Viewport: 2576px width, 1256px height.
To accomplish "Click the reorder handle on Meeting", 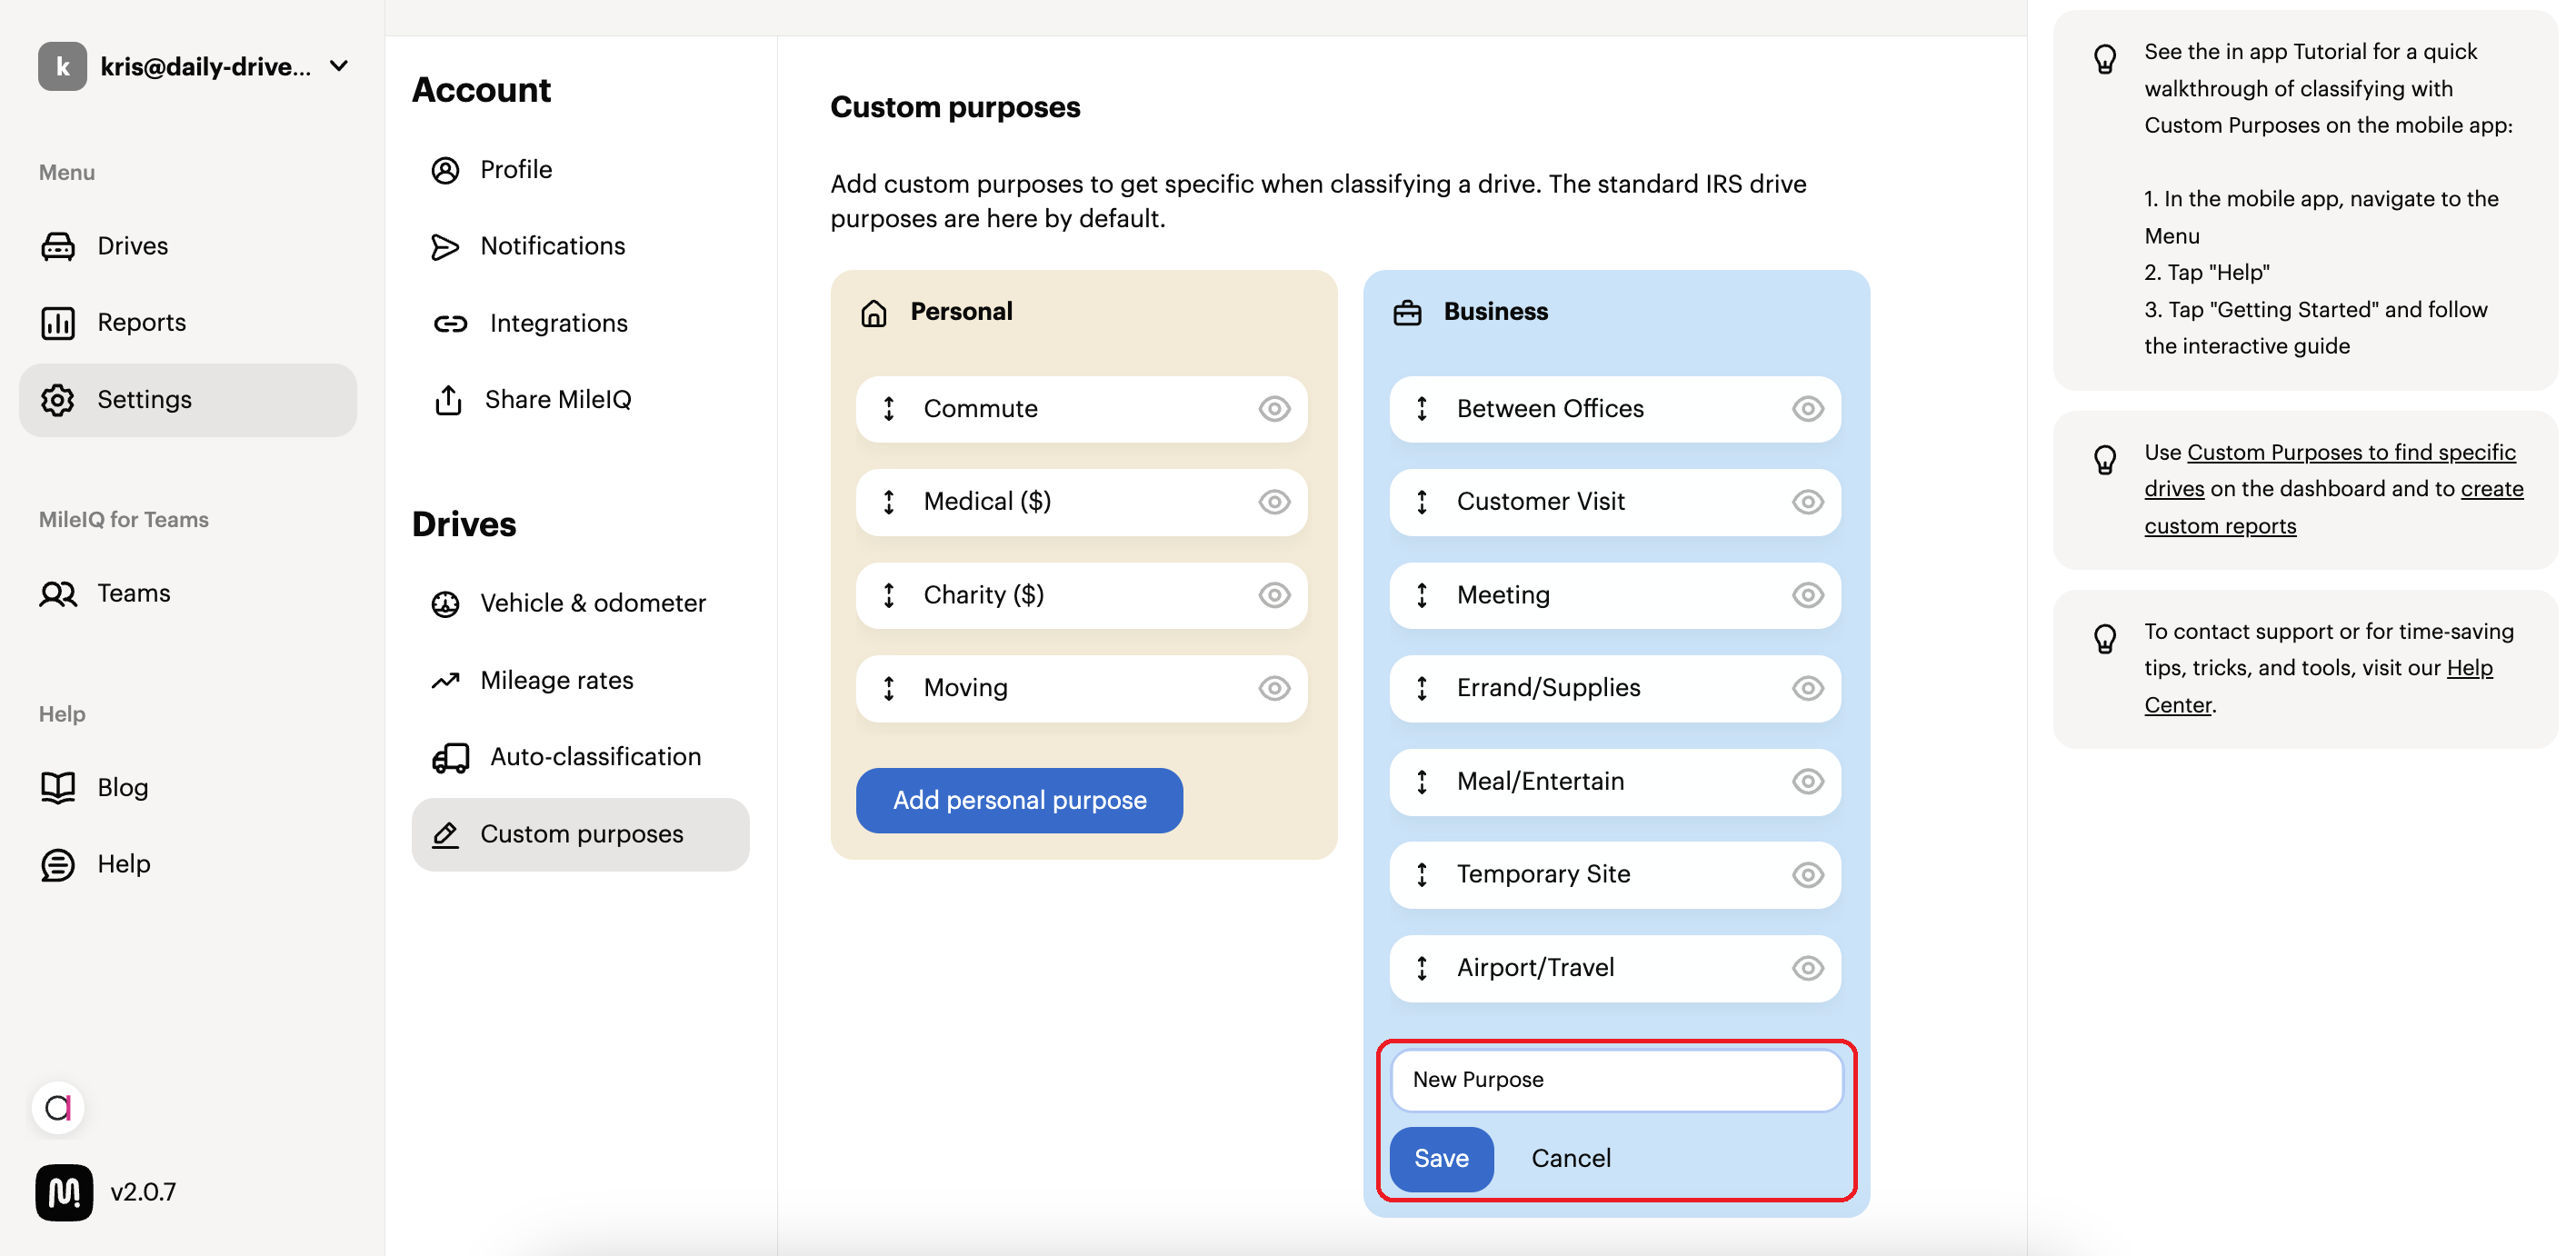I will [x=1422, y=596].
